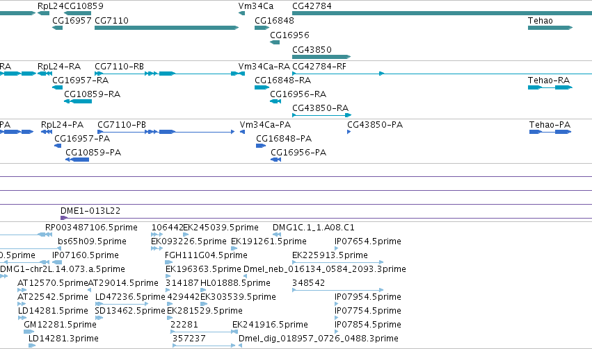Click the EK225913.5prime feature label
Image resolution: width=592 pixels, height=349 pixels.
point(330,255)
